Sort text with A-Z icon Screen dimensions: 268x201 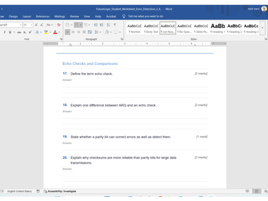(108, 25)
